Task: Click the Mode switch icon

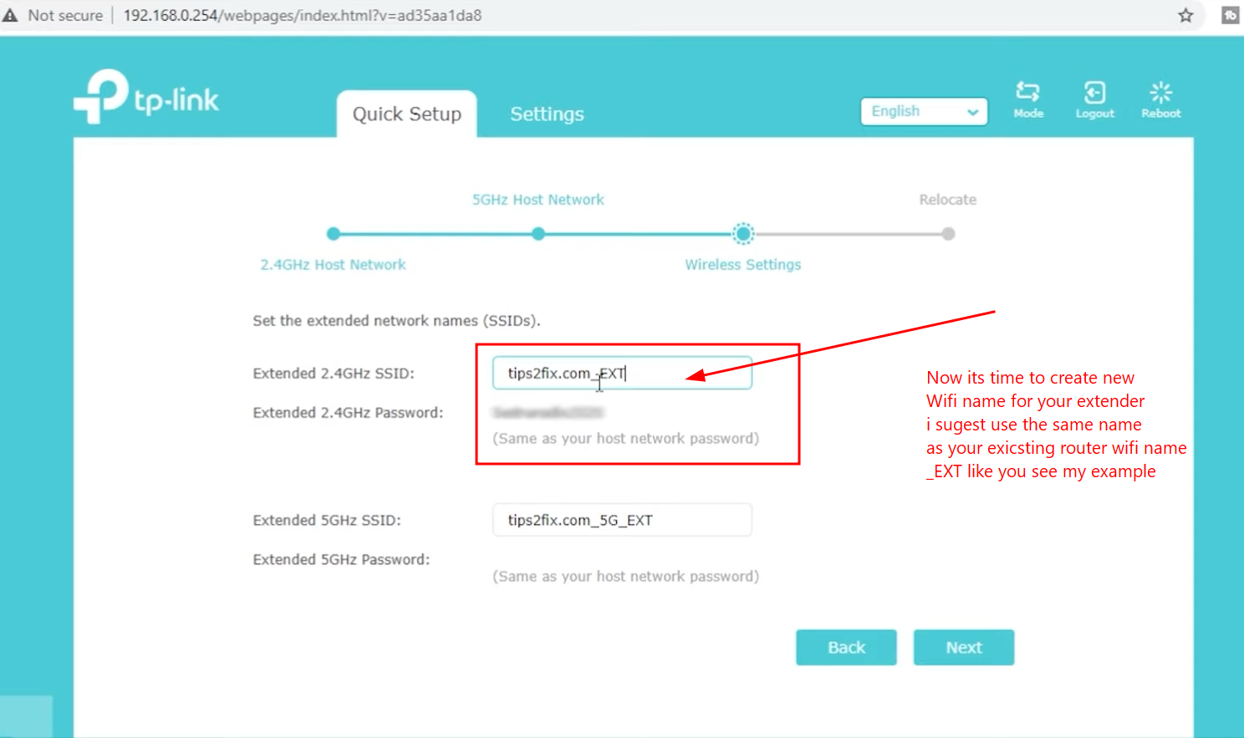Action: pos(1027,93)
